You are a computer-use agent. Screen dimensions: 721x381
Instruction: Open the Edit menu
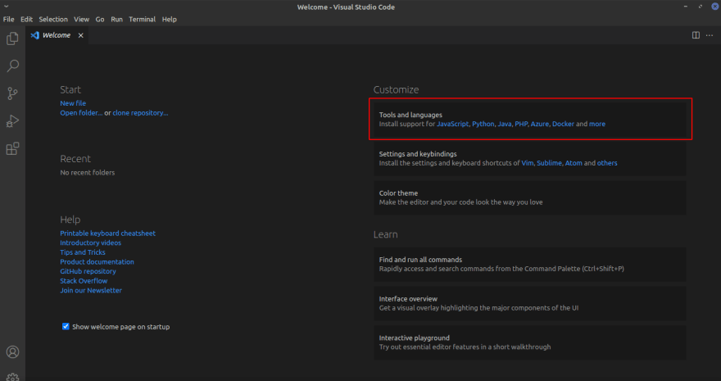27,20
